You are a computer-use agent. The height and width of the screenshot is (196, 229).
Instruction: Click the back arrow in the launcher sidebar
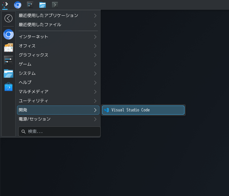pyautogui.click(x=9, y=18)
